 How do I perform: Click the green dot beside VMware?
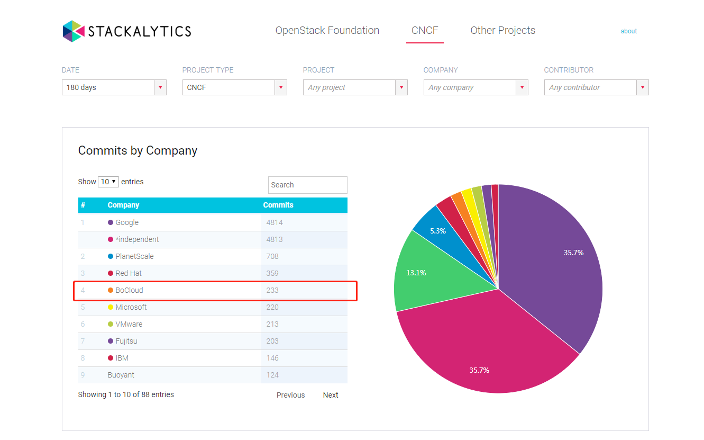coord(111,324)
